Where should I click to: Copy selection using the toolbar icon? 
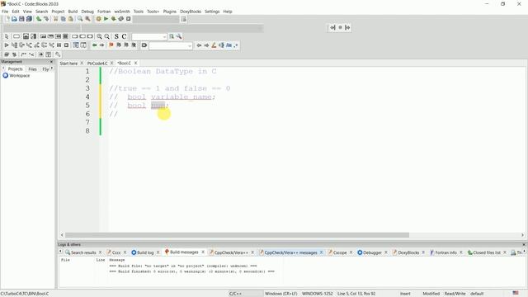(63, 19)
